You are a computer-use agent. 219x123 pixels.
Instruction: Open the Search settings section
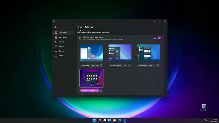point(64,46)
